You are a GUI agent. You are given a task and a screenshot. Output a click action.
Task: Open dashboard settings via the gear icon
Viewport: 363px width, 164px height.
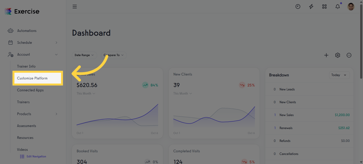pyautogui.click(x=337, y=55)
